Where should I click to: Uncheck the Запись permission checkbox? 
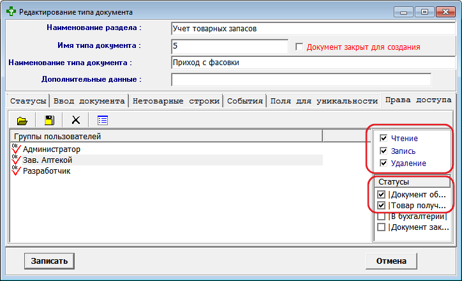point(384,151)
